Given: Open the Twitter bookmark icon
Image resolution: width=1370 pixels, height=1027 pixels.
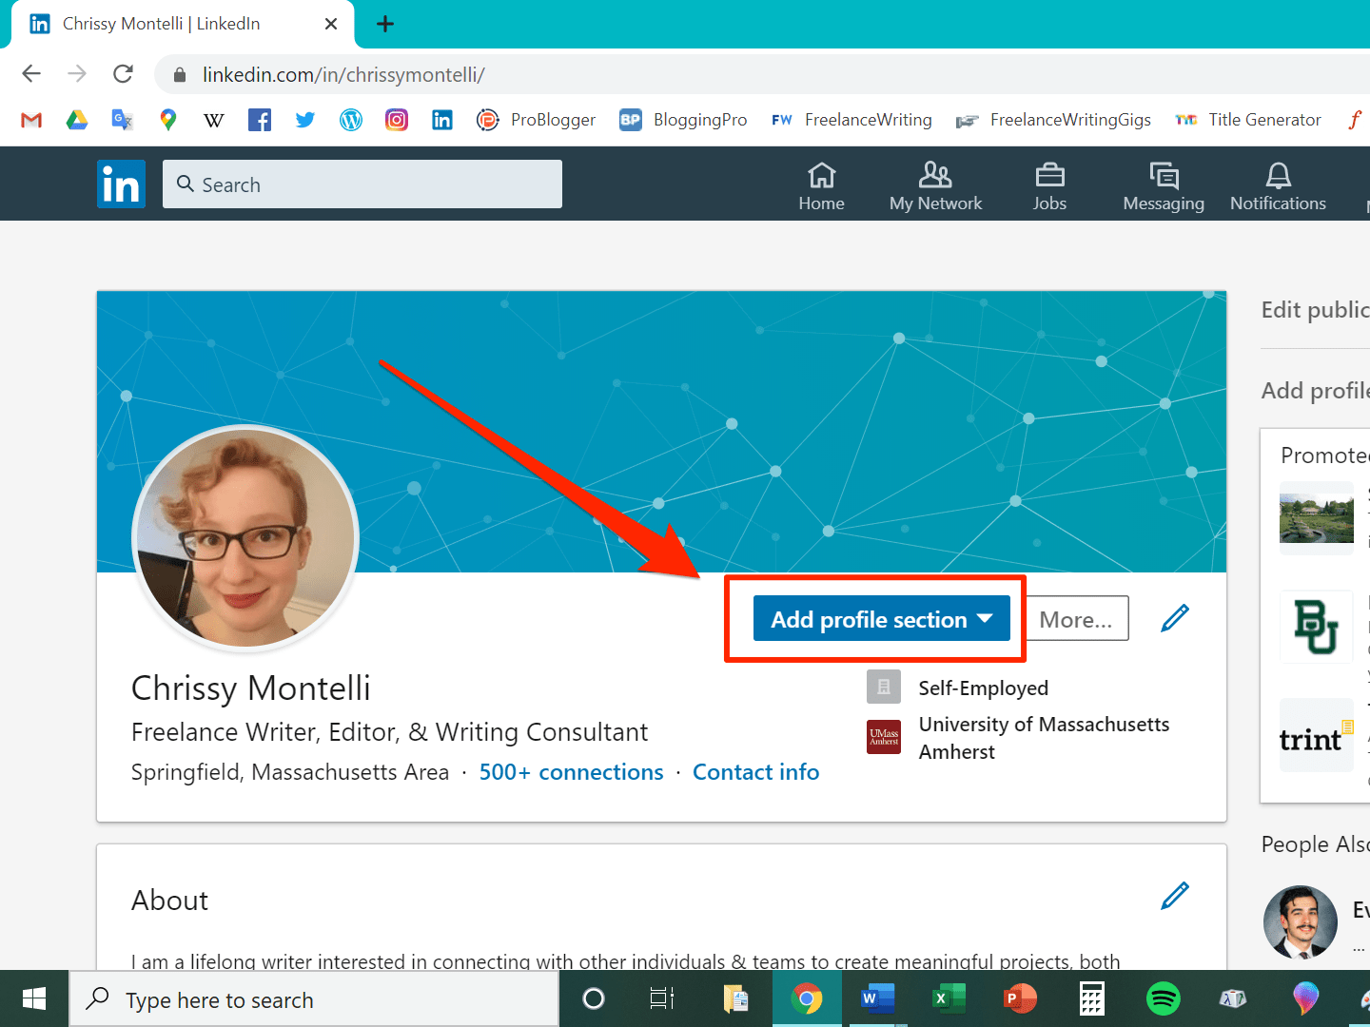Looking at the screenshot, I should (305, 120).
